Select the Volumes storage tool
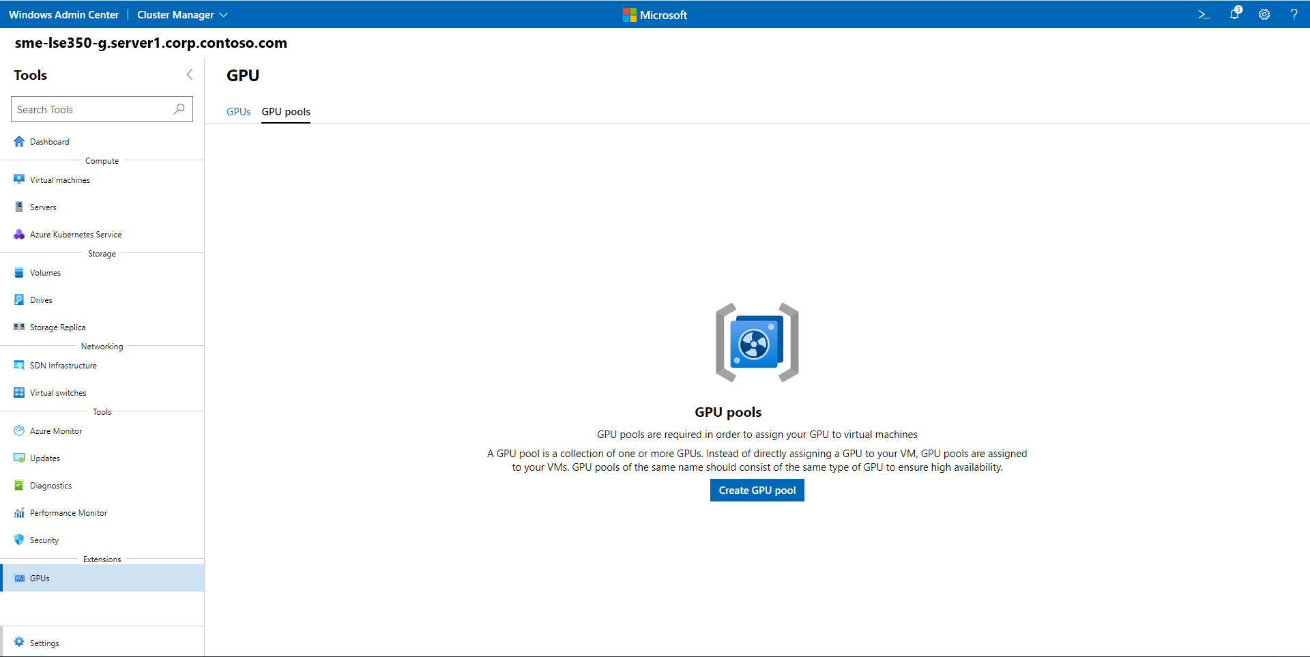Screen dimensions: 1310x657 (45, 272)
